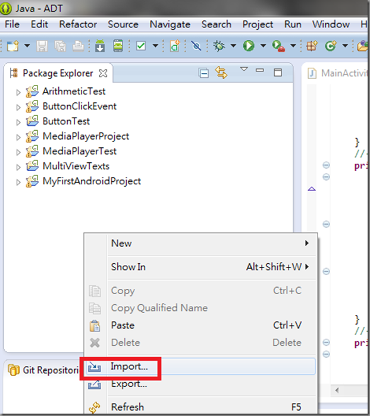Image resolution: width=370 pixels, height=416 pixels.
Task: Open the Android Virtual Device Manager icon
Action: tap(118, 46)
